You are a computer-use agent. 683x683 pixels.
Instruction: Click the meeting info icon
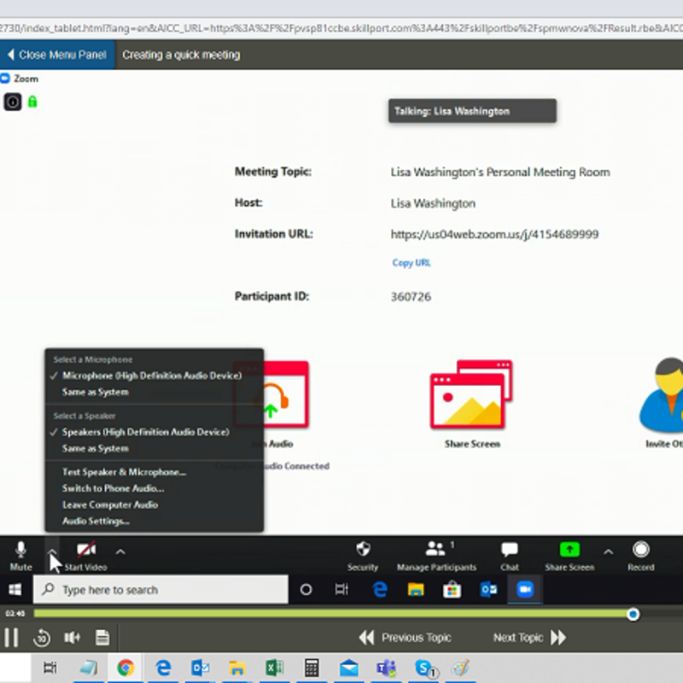coord(13,102)
